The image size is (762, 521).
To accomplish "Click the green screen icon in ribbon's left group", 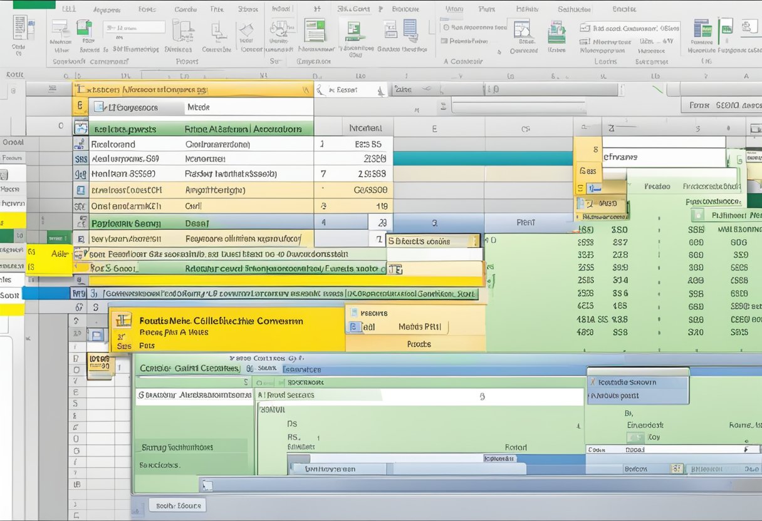I will [84, 28].
